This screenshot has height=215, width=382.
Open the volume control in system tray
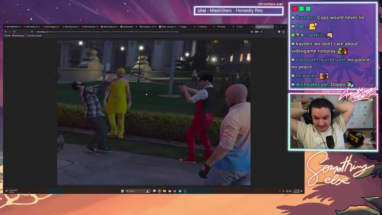290,191
